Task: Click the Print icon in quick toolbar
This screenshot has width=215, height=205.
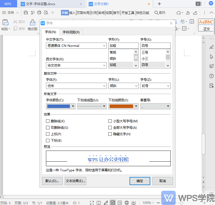Action: coord(39,13)
